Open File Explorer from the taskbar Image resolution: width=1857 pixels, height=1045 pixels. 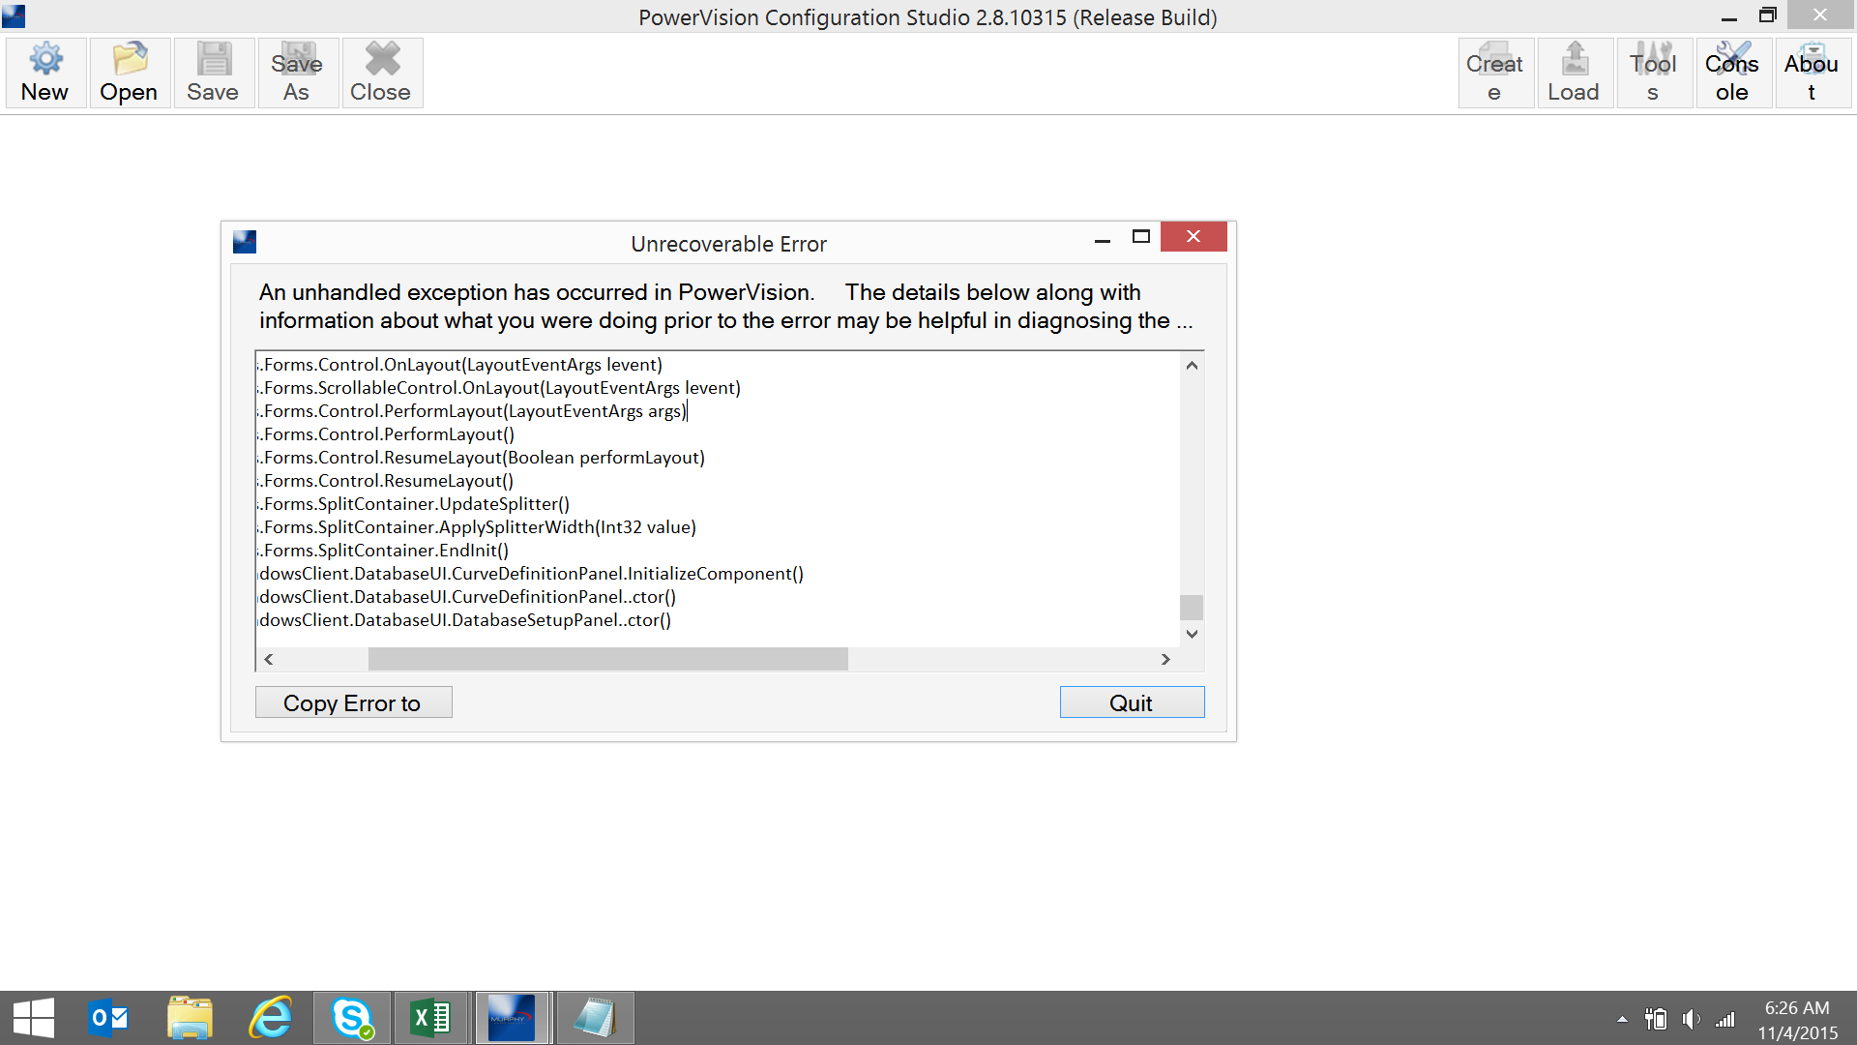tap(190, 1018)
